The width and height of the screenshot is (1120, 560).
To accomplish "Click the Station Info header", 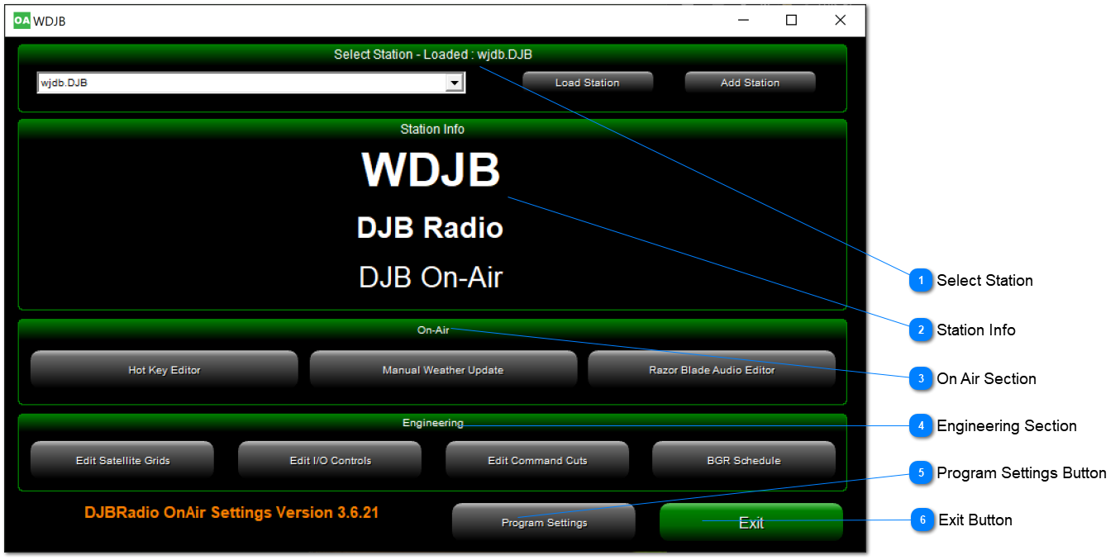I will click(x=432, y=129).
